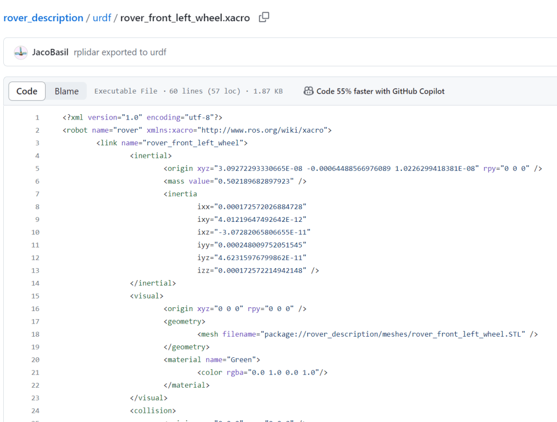Click line number 18 in the gutter

point(35,334)
